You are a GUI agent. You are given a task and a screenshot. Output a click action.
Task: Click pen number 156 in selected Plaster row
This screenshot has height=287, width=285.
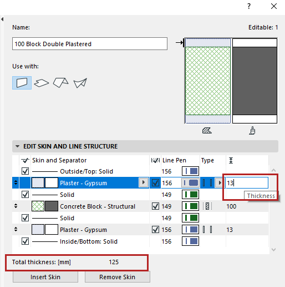167,183
